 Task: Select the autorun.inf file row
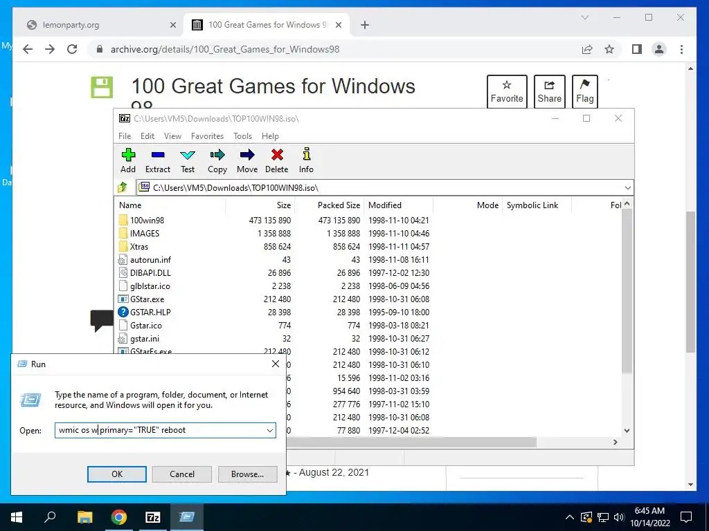[x=274, y=260]
